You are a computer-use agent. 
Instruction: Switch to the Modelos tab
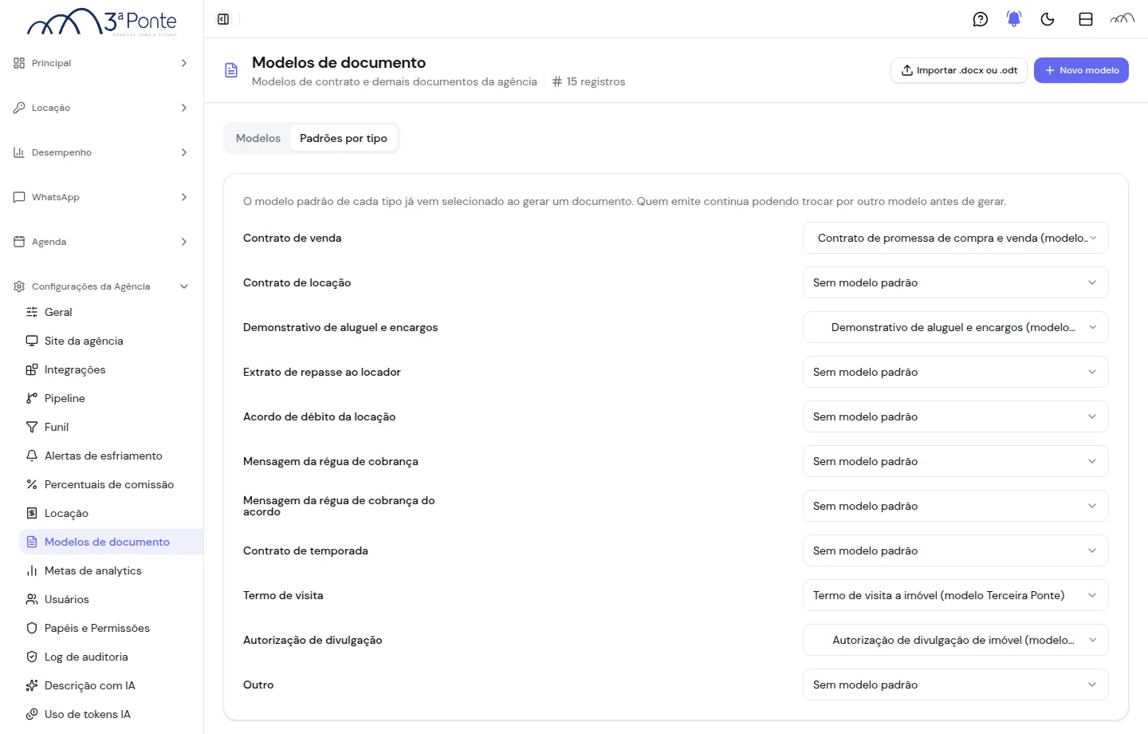pyautogui.click(x=258, y=138)
